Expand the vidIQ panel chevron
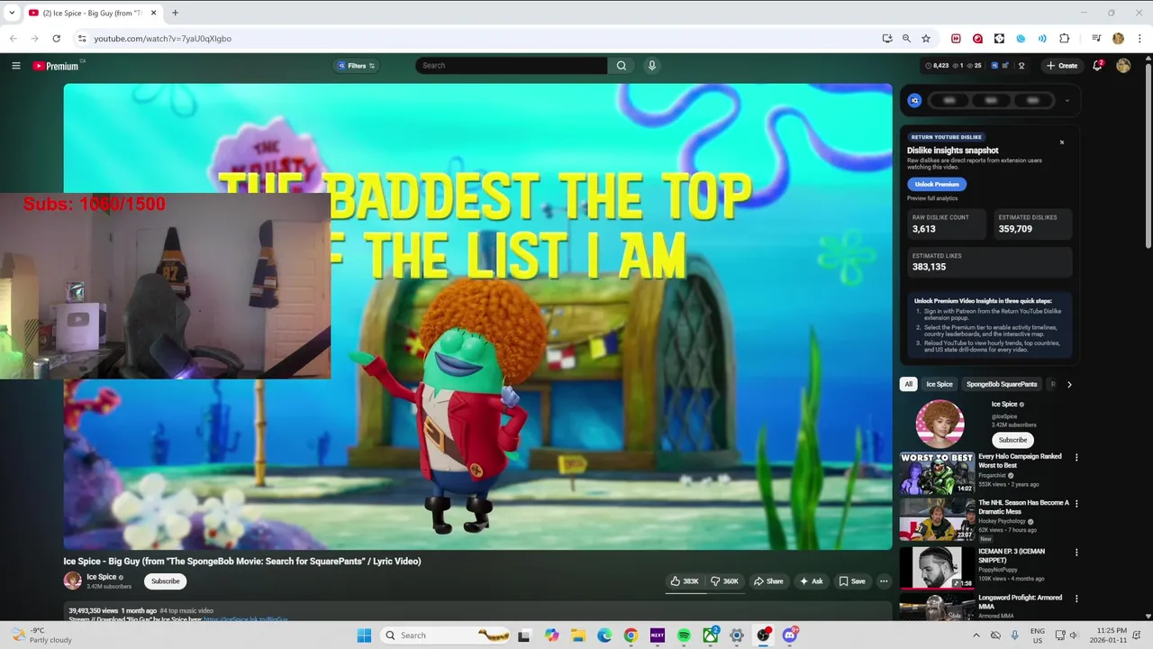Image resolution: width=1153 pixels, height=649 pixels. click(x=1067, y=101)
